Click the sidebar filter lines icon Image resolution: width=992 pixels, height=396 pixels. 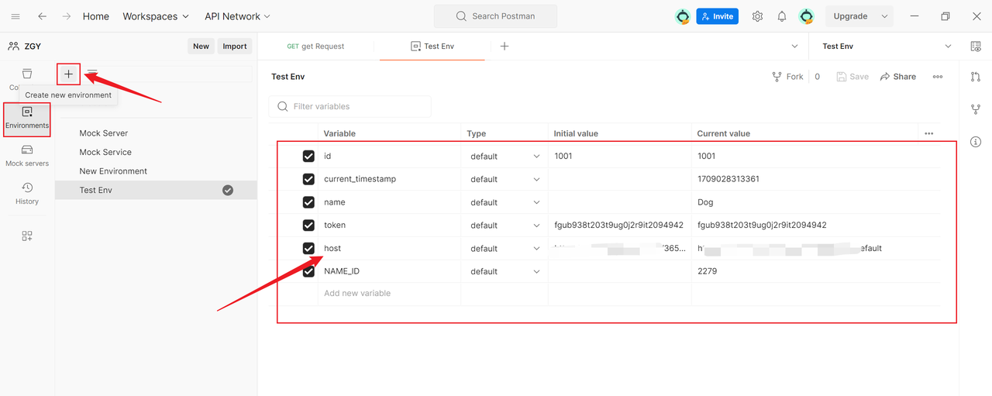coord(92,74)
